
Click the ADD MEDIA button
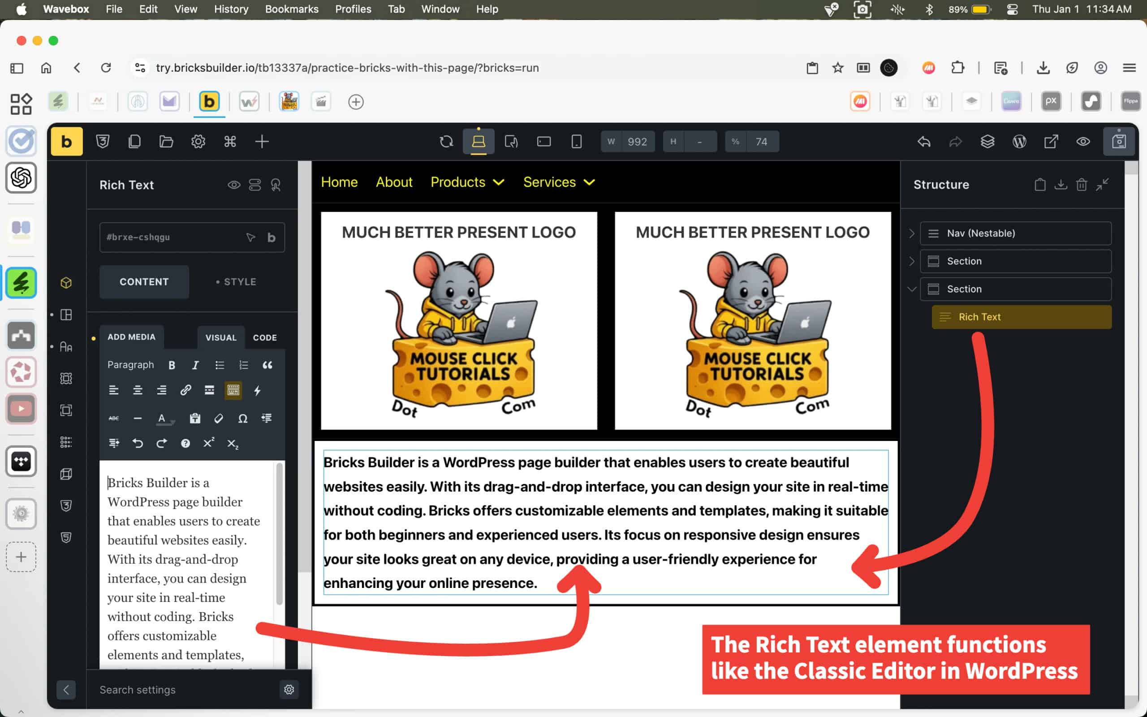click(131, 337)
